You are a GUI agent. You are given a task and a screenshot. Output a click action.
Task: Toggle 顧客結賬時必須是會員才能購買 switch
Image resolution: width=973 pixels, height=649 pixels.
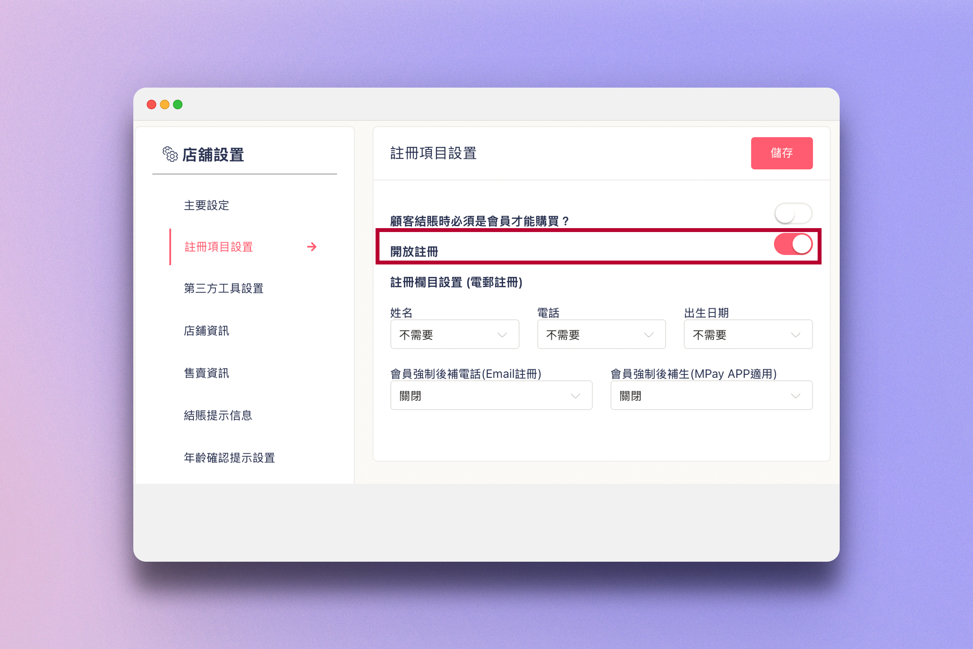pyautogui.click(x=793, y=214)
